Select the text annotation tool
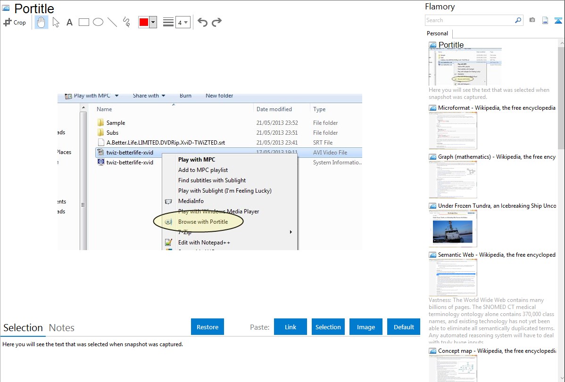565x382 pixels. click(x=69, y=22)
